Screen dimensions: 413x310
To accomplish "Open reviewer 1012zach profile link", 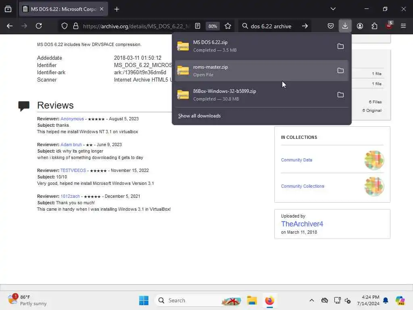I will (x=70, y=197).
